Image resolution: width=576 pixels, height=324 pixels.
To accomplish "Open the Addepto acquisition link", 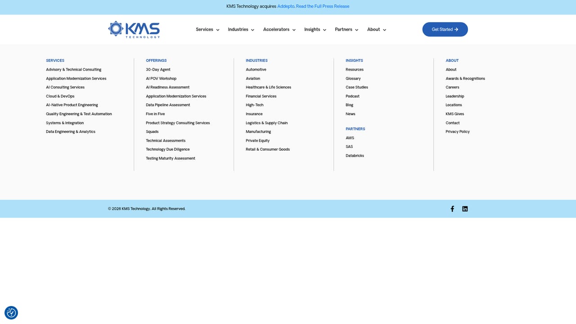I will [286, 6].
